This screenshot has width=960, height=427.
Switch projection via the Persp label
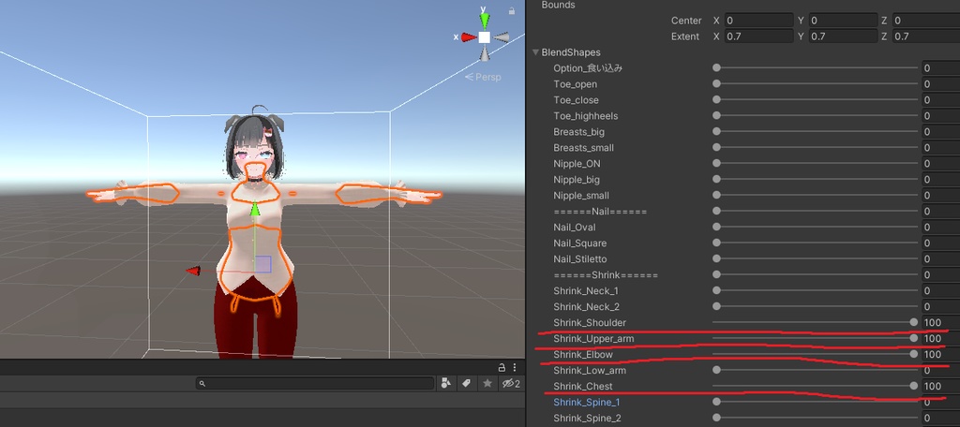[483, 77]
